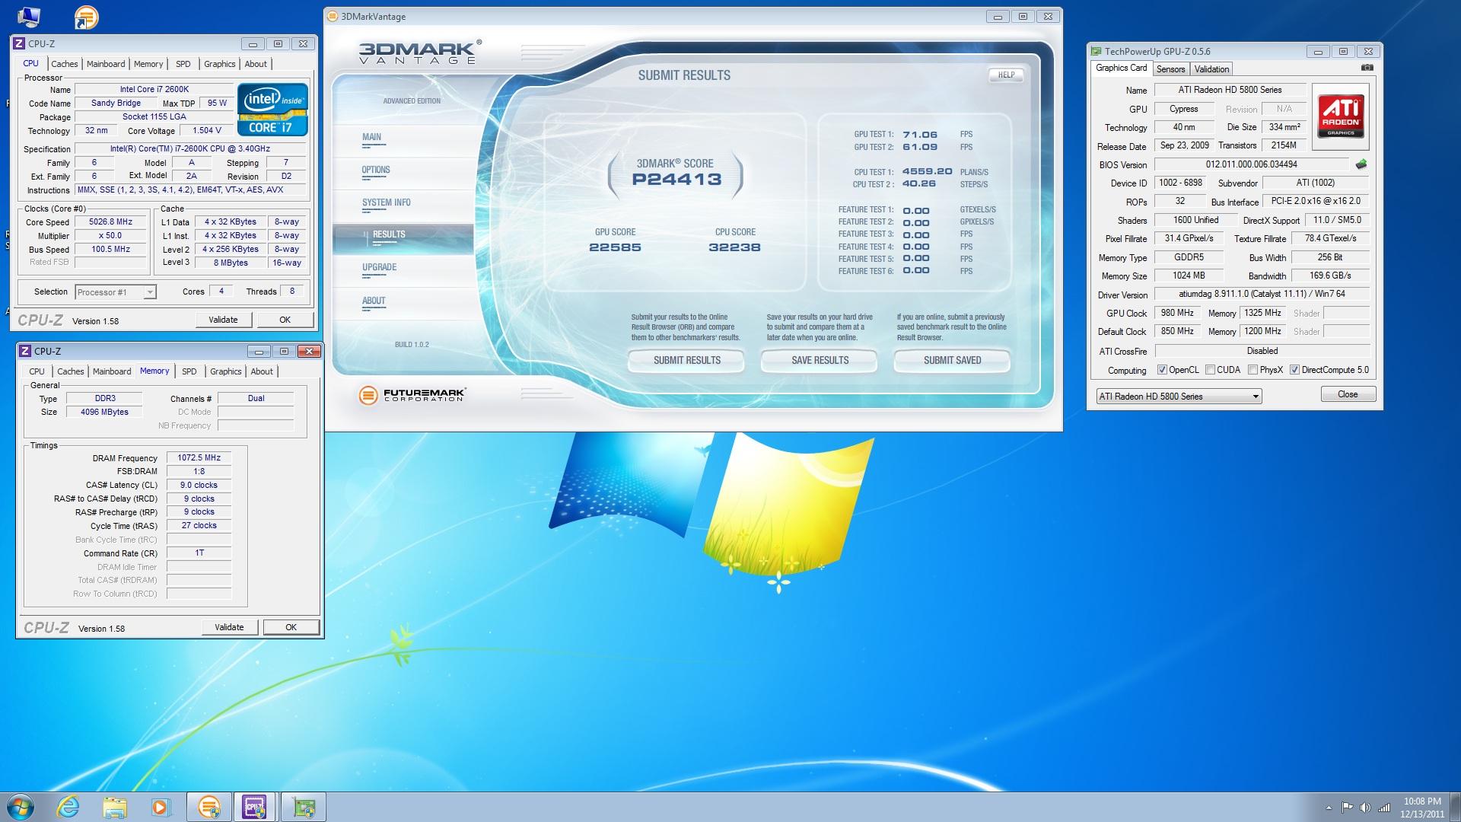The image size is (1461, 822).
Task: Click the ATI Radeon logo in GPU-Z
Action: pos(1341,116)
